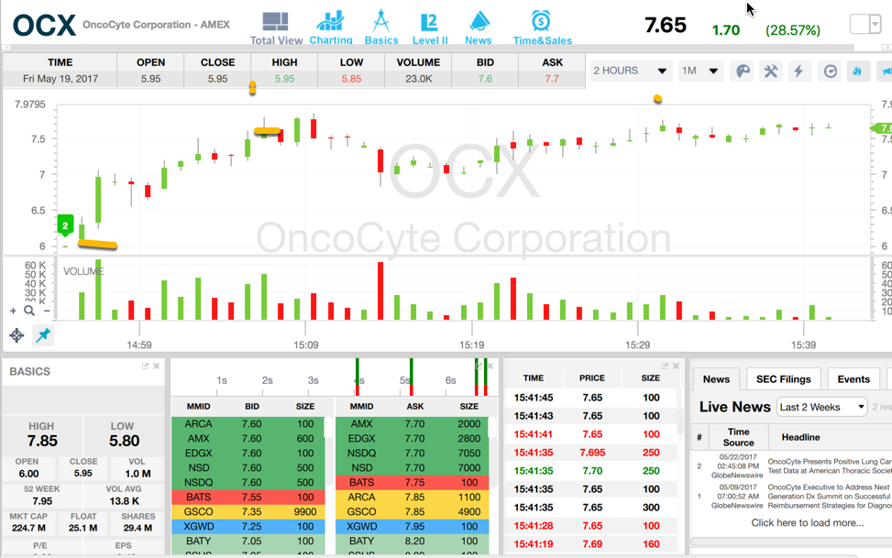892x558 pixels.
Task: Open the Charting module
Action: coord(331,27)
